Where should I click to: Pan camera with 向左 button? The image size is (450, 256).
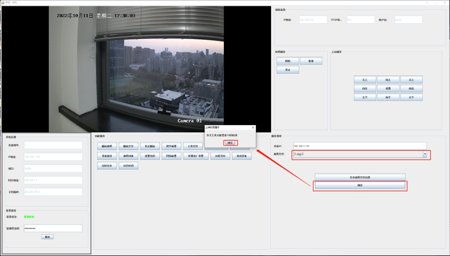click(364, 88)
